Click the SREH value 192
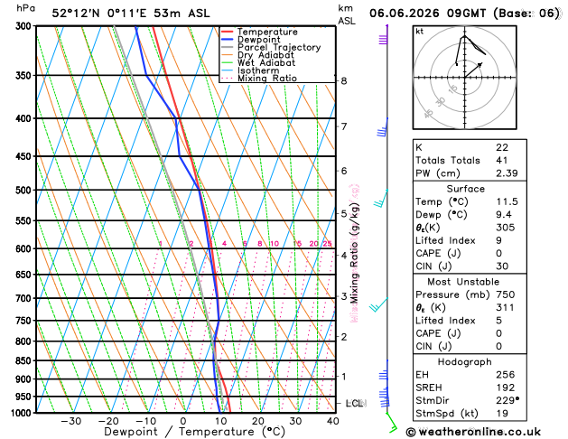 [506, 388]
